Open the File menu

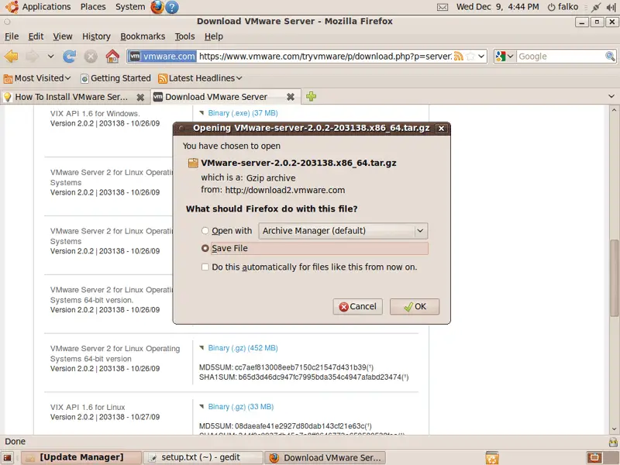tap(12, 36)
